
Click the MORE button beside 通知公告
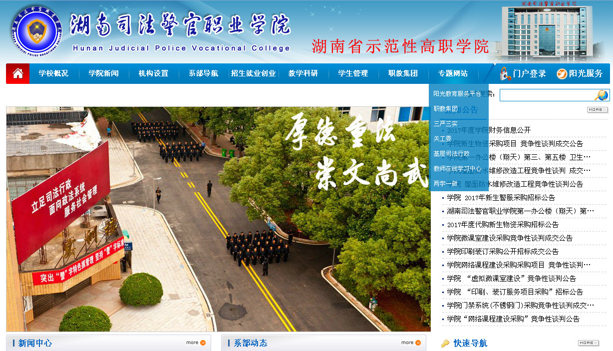click(597, 110)
